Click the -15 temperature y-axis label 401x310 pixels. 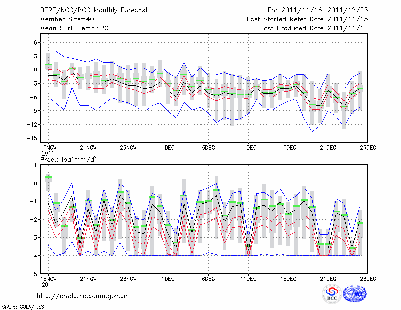(33, 138)
